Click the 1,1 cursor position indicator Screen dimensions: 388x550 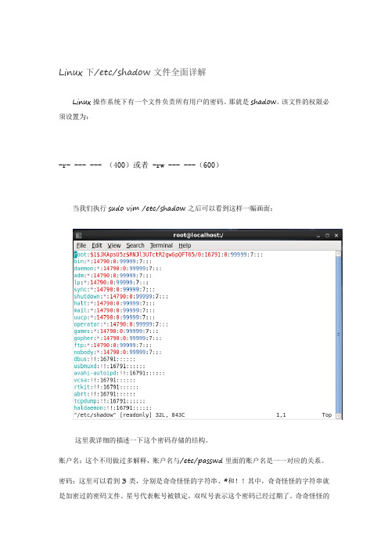tap(281, 415)
